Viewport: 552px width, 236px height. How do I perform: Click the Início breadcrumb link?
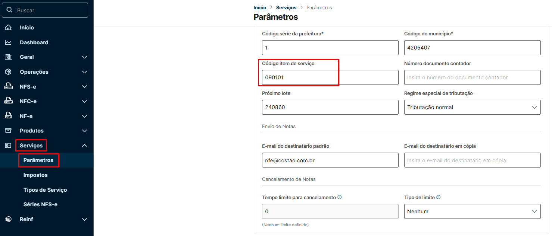[260, 7]
